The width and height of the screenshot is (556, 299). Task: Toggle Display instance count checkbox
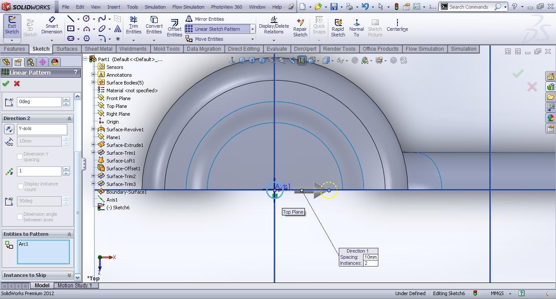pos(20,186)
